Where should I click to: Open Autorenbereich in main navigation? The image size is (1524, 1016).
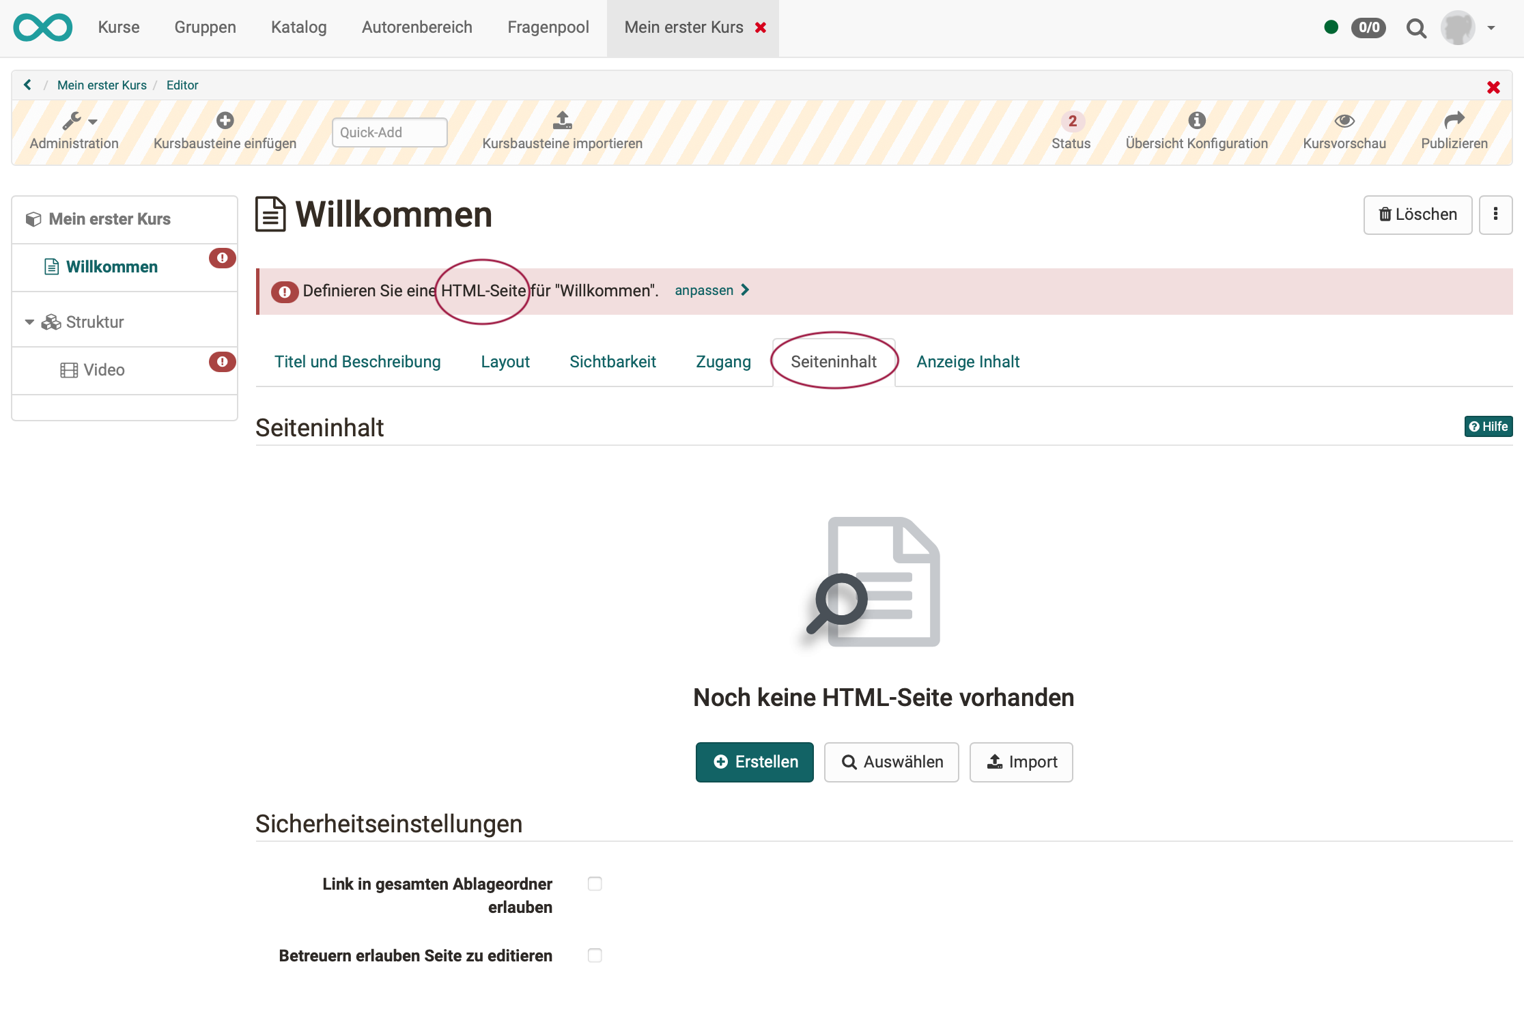pyautogui.click(x=417, y=27)
